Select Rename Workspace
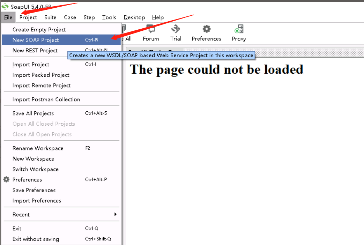The width and height of the screenshot is (364, 245). click(61, 148)
